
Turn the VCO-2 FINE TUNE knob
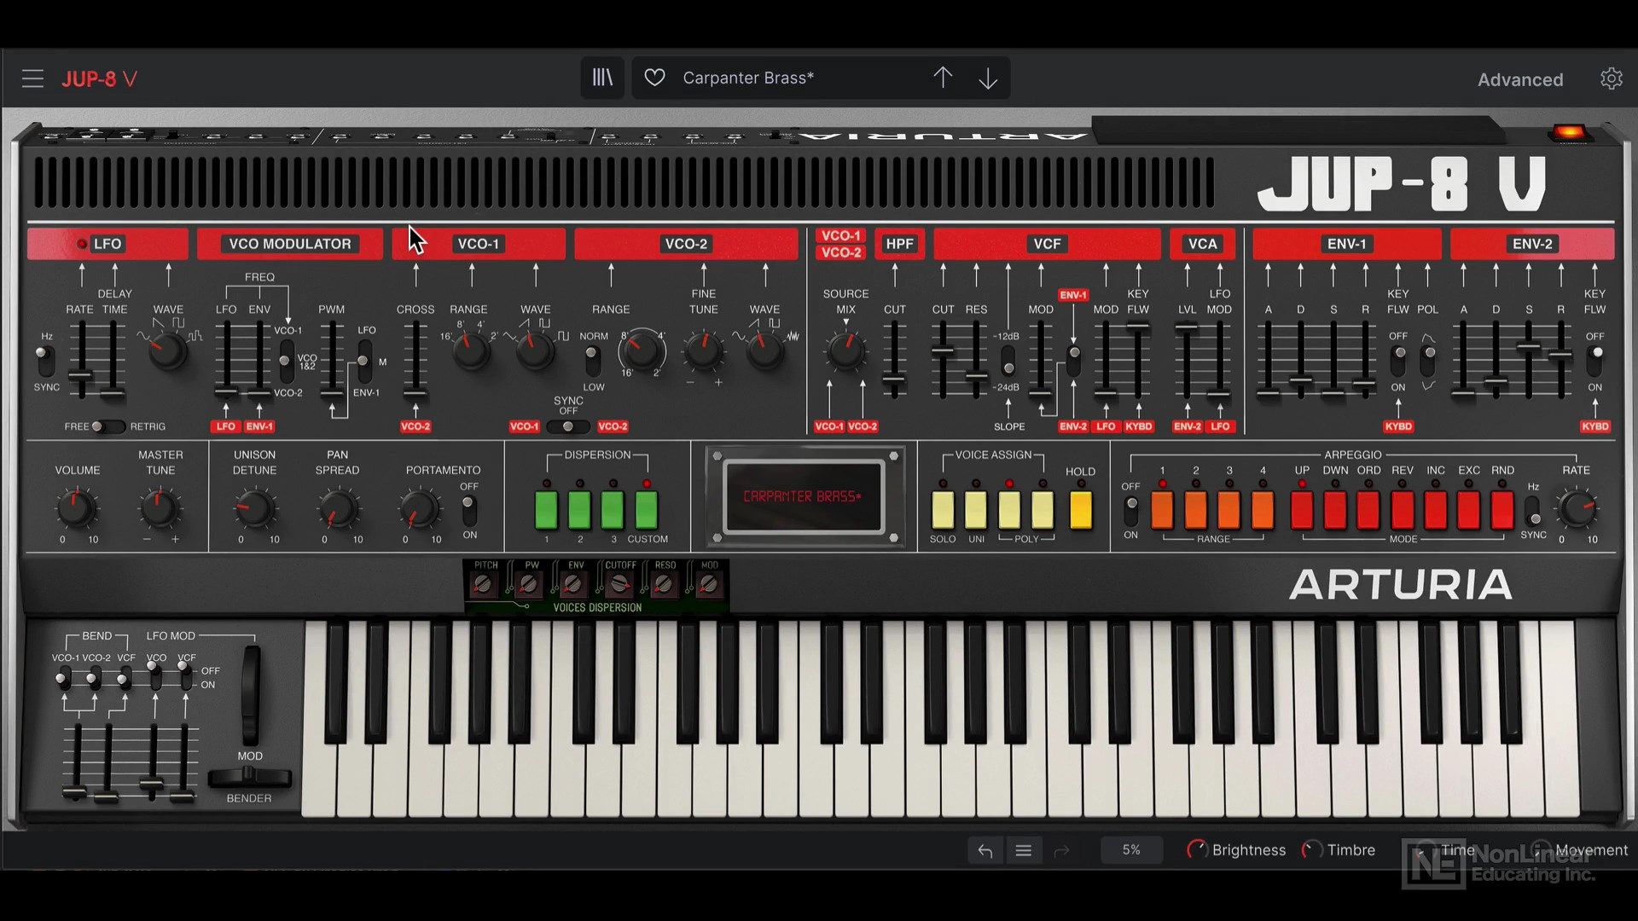coord(704,350)
